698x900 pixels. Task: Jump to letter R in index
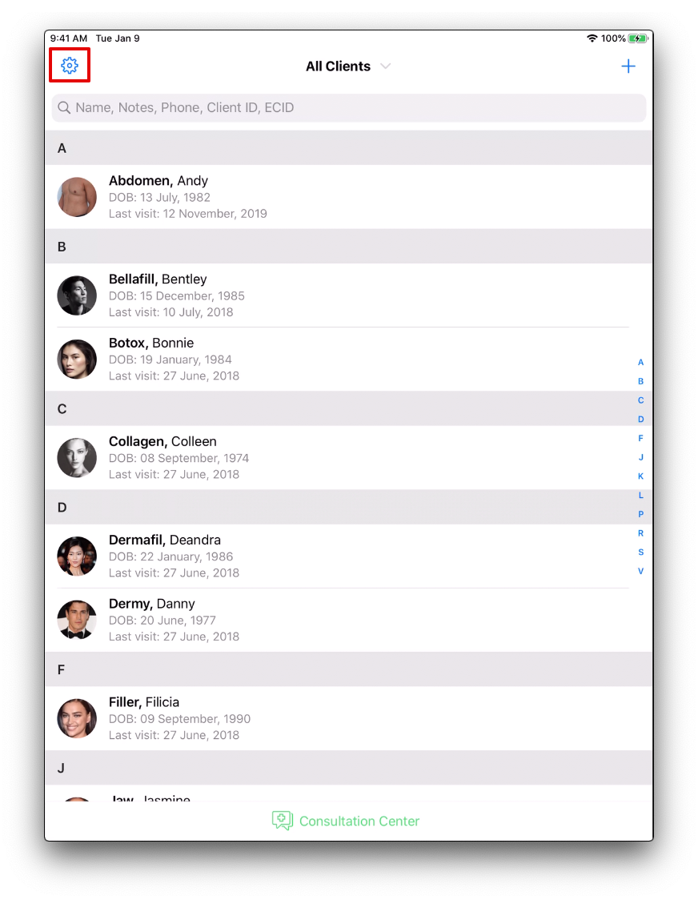(x=640, y=533)
